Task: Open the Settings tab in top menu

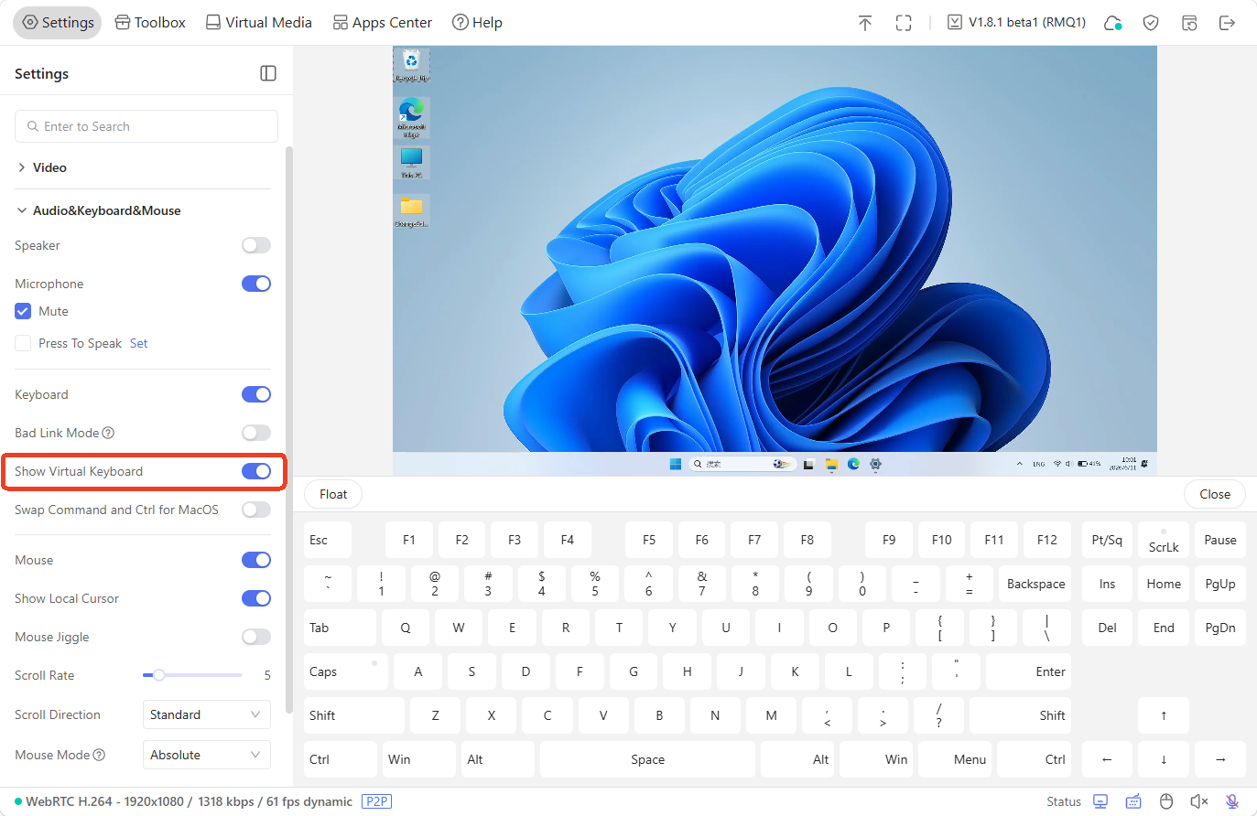Action: click(x=58, y=23)
